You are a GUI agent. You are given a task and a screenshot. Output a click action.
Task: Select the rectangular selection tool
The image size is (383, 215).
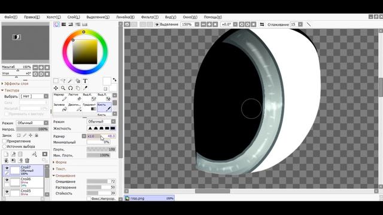coord(56,81)
